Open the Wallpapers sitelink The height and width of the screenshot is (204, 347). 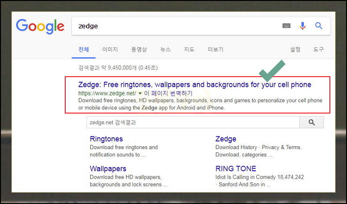(108, 168)
